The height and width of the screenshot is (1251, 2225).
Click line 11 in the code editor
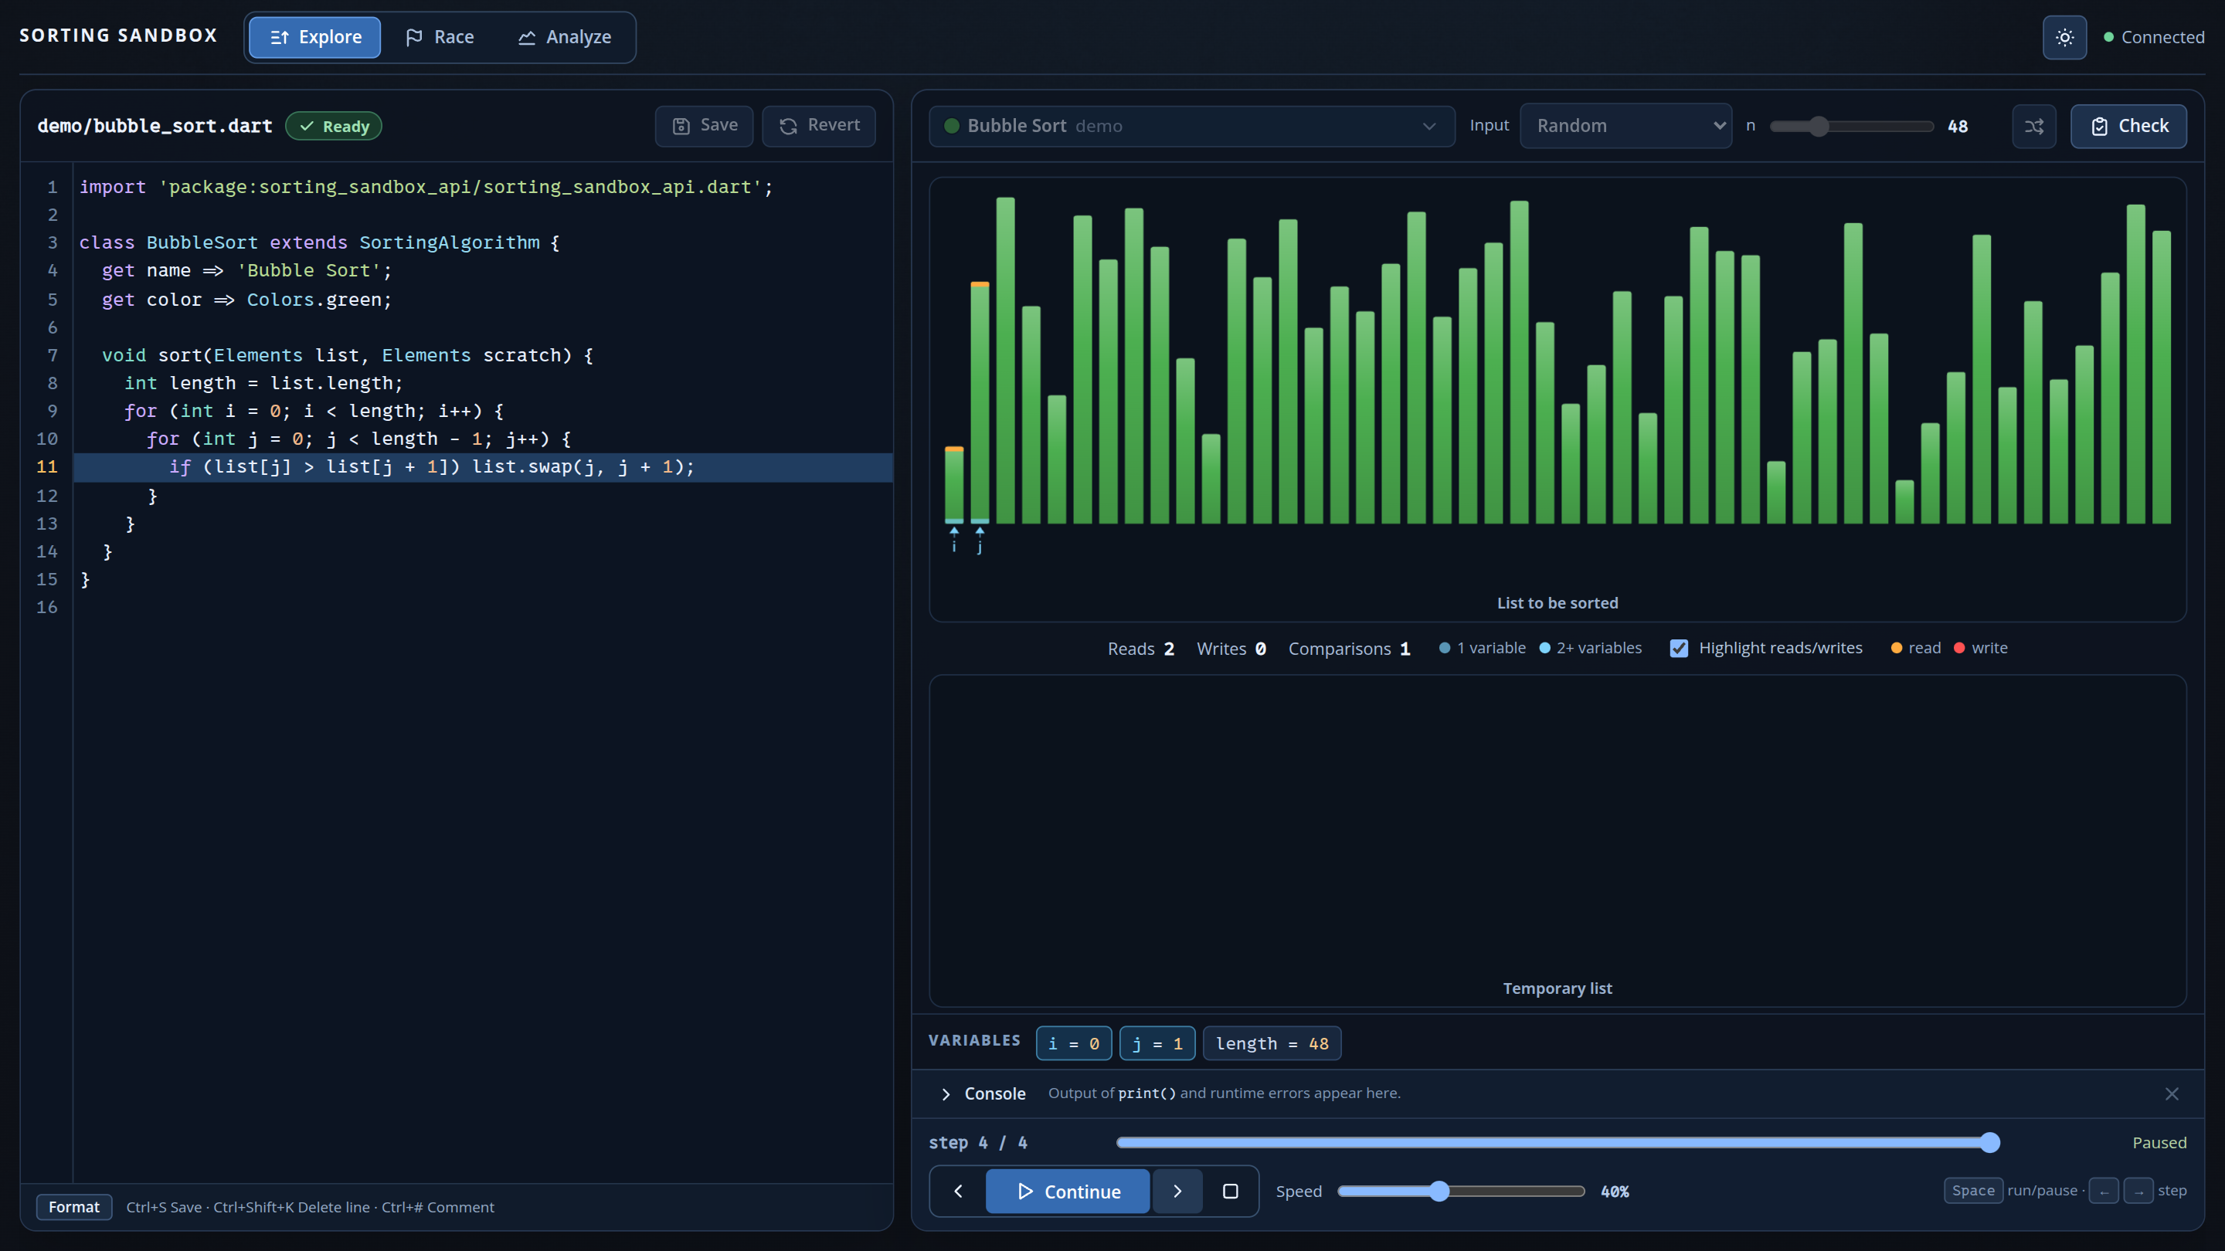(484, 467)
